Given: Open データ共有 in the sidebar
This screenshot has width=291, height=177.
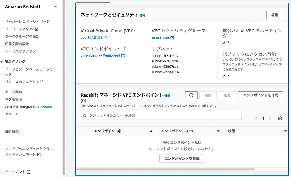Looking at the screenshot, I should 13,92.
